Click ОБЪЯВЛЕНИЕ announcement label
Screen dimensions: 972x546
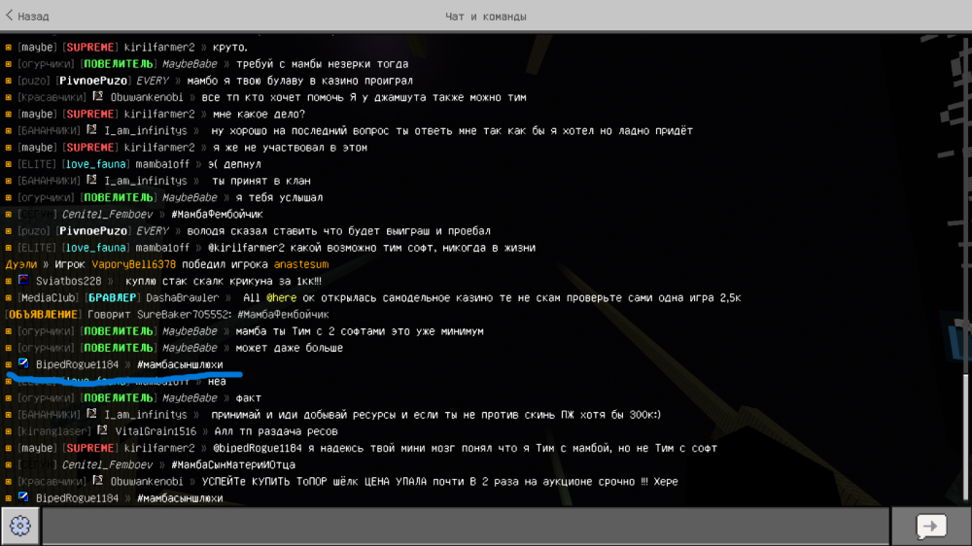44,315
